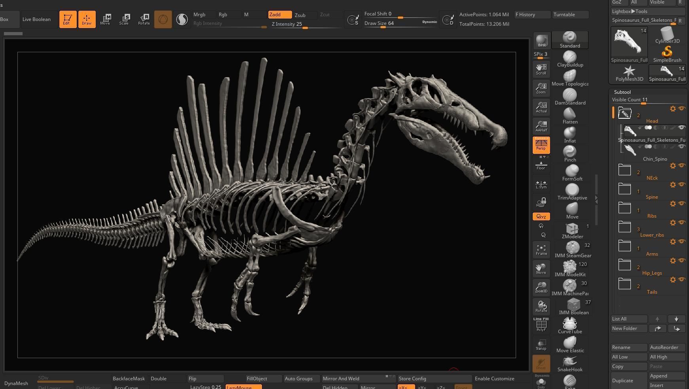Select the ClayBuildup brush
This screenshot has width=689, height=389.
570,59
